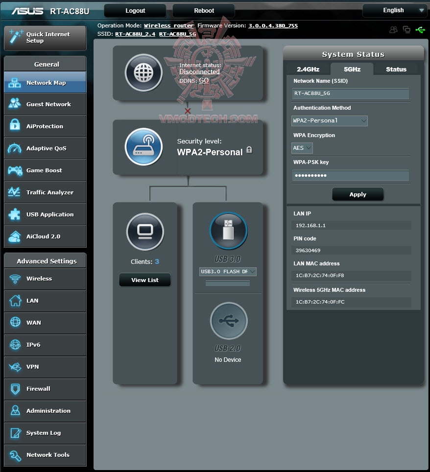Screen dimensions: 430x472
Task: Open the Authentication Method WPA2-Personal dropdown
Action: point(330,121)
